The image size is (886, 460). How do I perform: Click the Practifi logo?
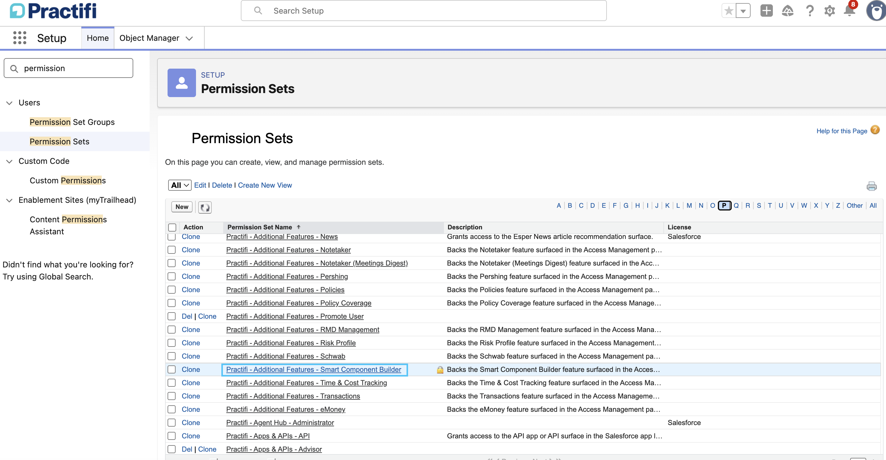[x=53, y=11]
